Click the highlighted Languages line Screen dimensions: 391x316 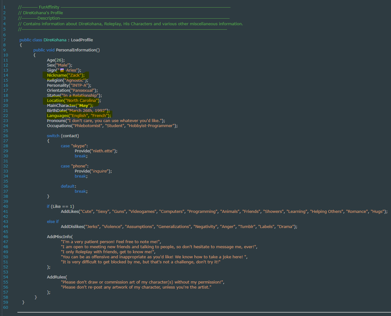pyautogui.click(x=79, y=116)
